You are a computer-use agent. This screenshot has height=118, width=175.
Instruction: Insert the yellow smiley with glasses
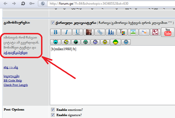[x=66, y=42]
